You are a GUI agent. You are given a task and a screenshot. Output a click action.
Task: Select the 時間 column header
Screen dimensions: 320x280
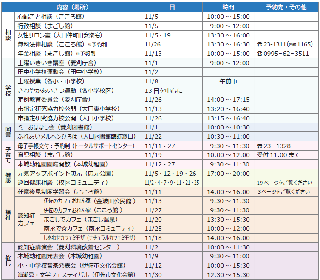[228, 7]
